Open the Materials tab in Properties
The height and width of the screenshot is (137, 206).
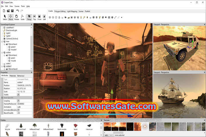[13, 76]
